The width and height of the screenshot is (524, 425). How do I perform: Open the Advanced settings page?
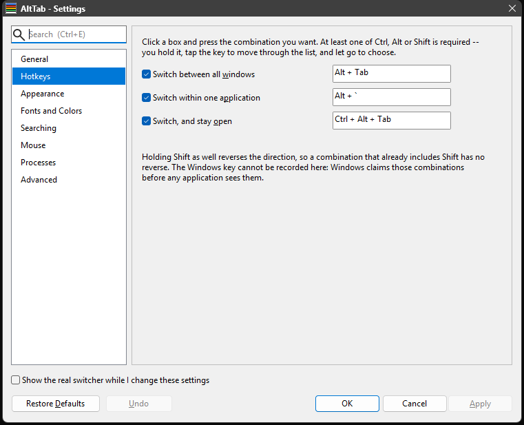tap(69, 180)
